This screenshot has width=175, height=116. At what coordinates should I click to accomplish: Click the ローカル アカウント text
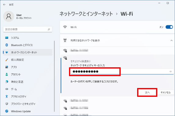coord(24,18)
